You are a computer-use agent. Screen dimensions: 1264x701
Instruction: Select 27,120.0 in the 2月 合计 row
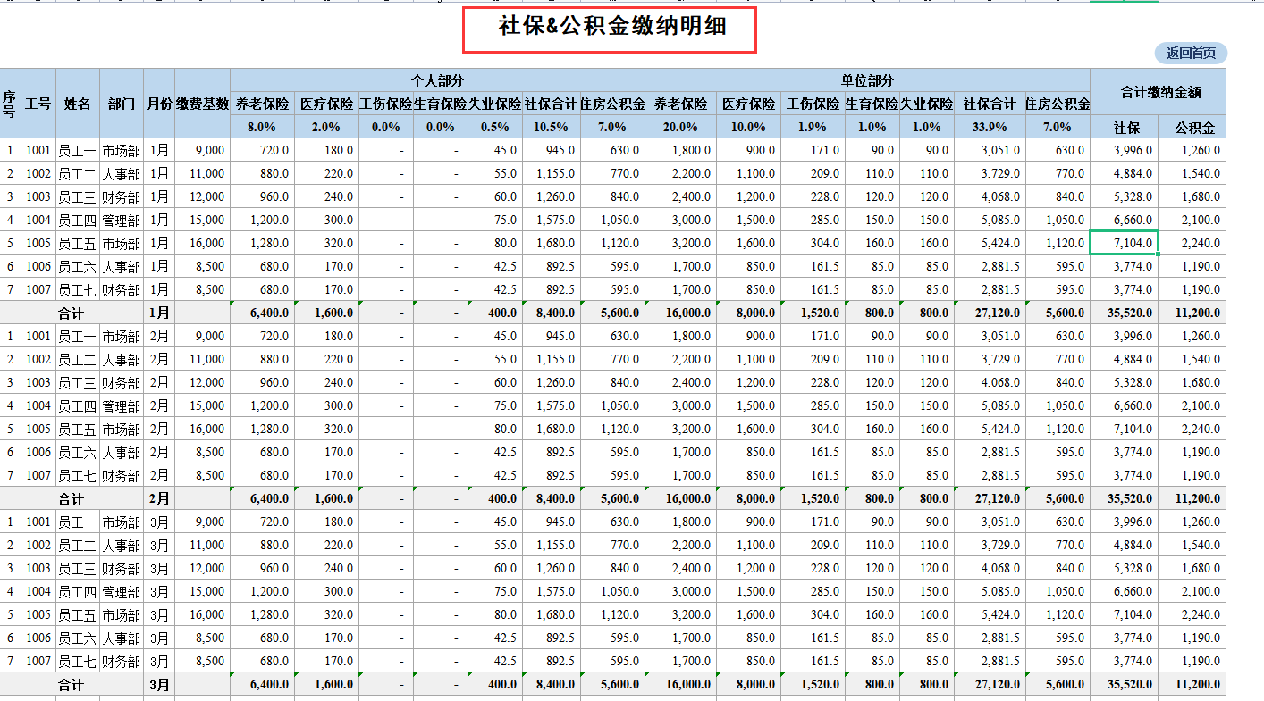[x=990, y=498]
